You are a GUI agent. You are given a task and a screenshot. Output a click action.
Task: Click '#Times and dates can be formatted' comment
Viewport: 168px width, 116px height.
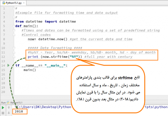click(91, 30)
